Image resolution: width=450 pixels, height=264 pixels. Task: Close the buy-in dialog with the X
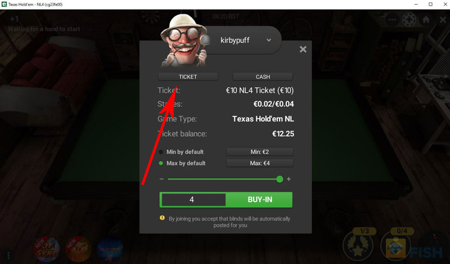[303, 50]
